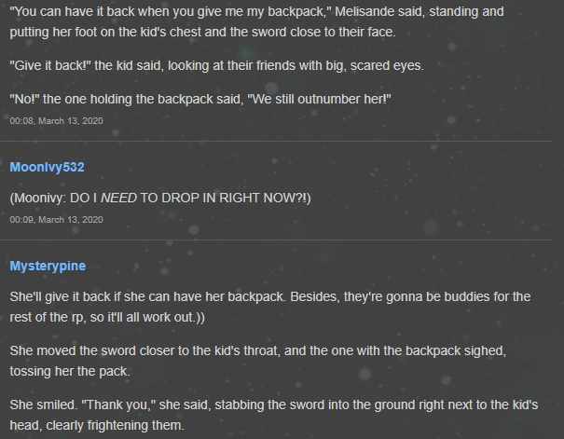Click the paragraph "She moved the sword closer"
The height and width of the screenshot is (439, 564).
(x=258, y=361)
